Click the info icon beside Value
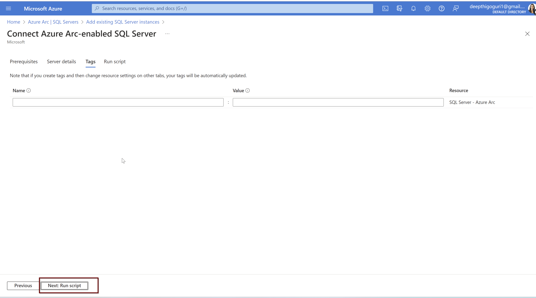The width and height of the screenshot is (536, 298). pyautogui.click(x=247, y=90)
